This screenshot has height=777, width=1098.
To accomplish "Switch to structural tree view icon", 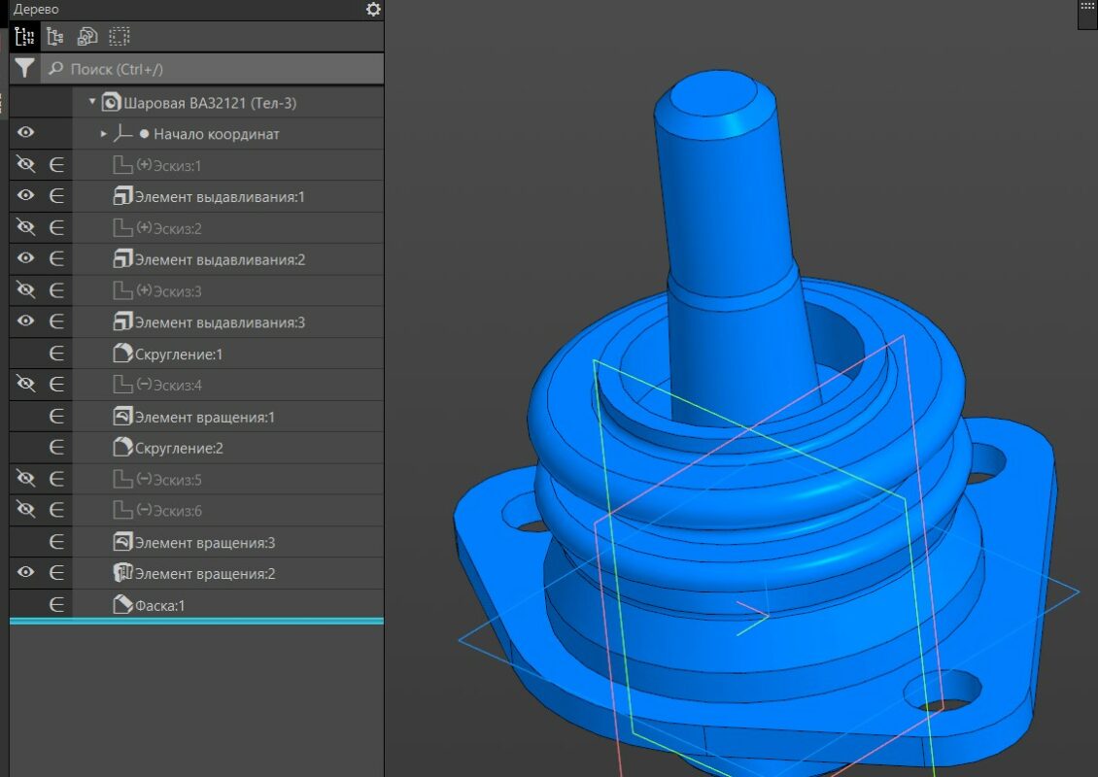I will [55, 37].
